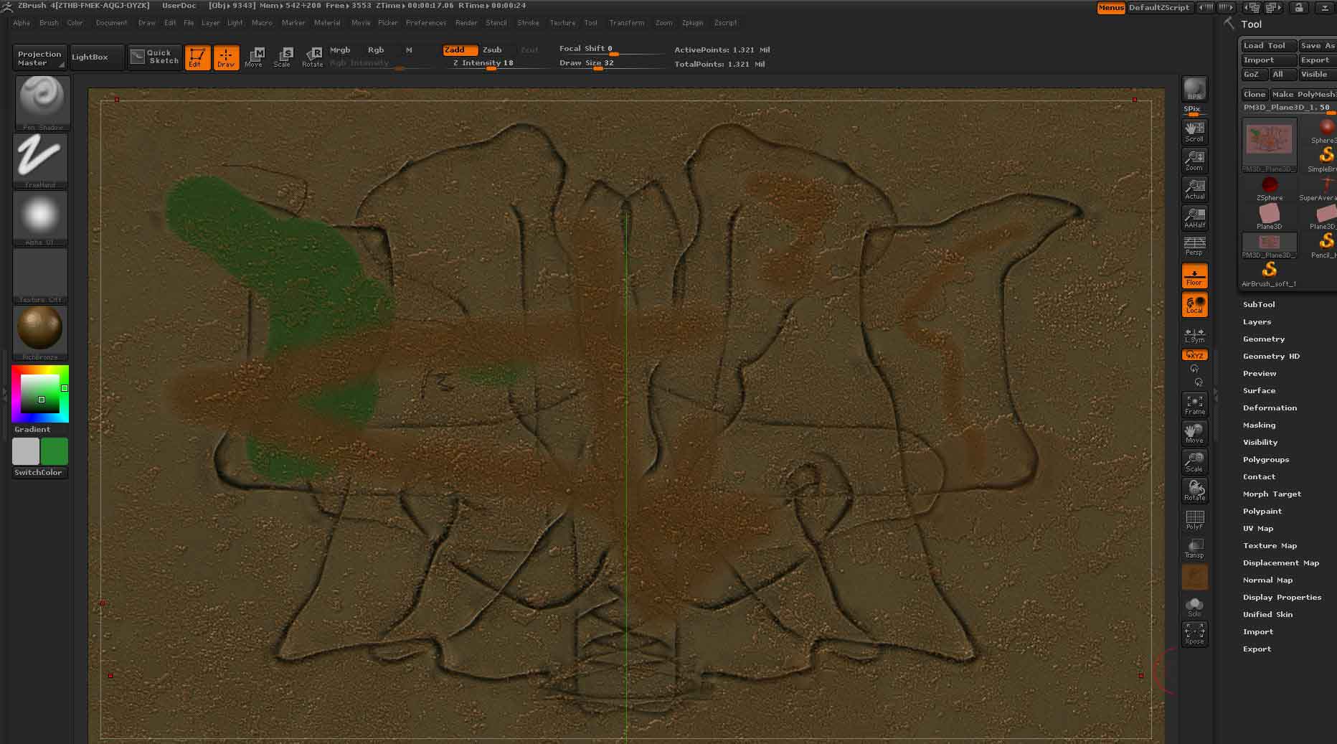Open the current brush picker thumbnail

pyautogui.click(x=42, y=103)
